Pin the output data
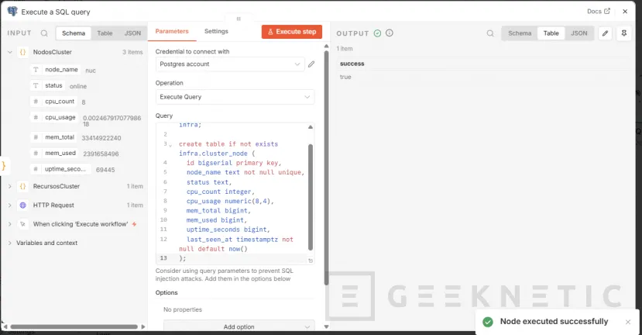The image size is (642, 335). [624, 33]
